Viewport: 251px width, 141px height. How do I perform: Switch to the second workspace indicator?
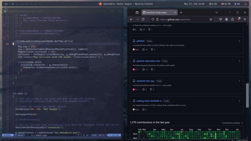pyautogui.click(x=17, y=4)
